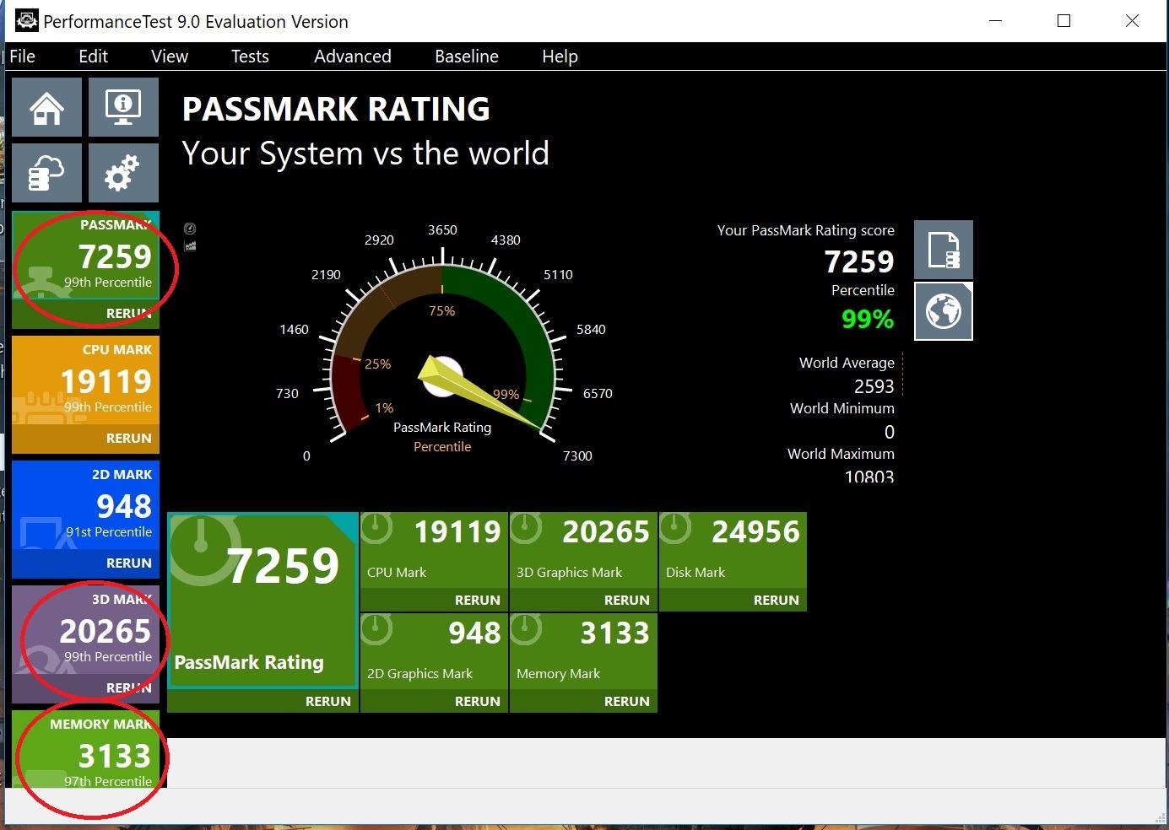Viewport: 1169px width, 830px height.
Task: Open the Edit menu
Action: point(93,57)
